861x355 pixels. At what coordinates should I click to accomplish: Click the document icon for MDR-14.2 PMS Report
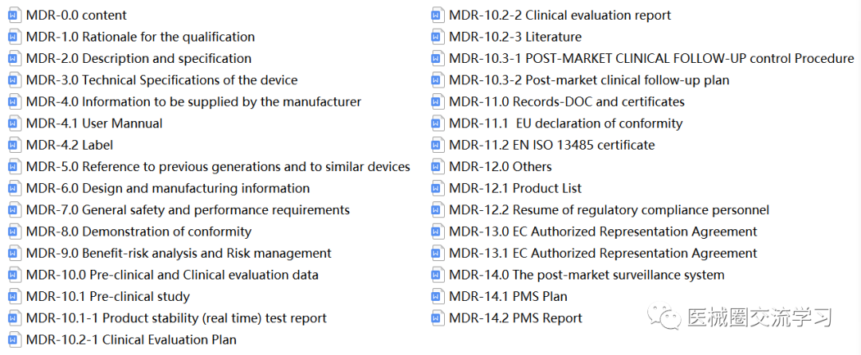click(x=437, y=318)
